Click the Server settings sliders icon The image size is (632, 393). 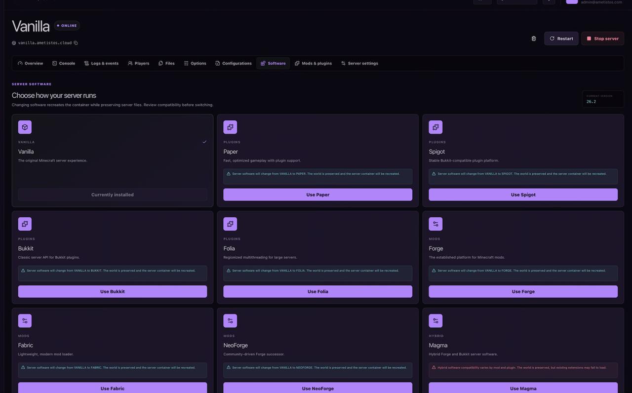[343, 63]
